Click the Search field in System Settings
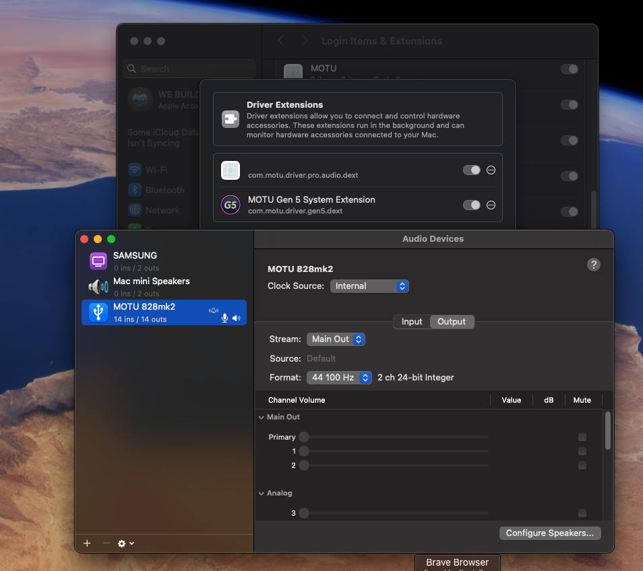Screen dimensions: 643x571 189,69
